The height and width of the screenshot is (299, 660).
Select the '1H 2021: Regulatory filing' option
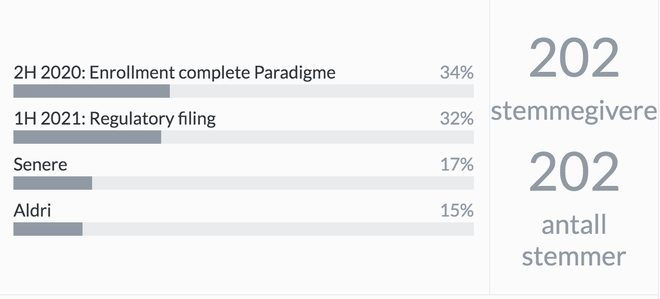115,118
